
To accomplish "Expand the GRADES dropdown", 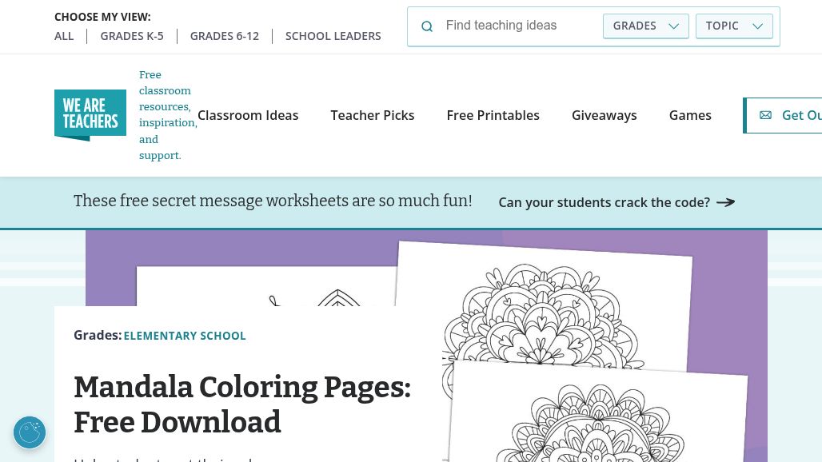I will 646,26.
